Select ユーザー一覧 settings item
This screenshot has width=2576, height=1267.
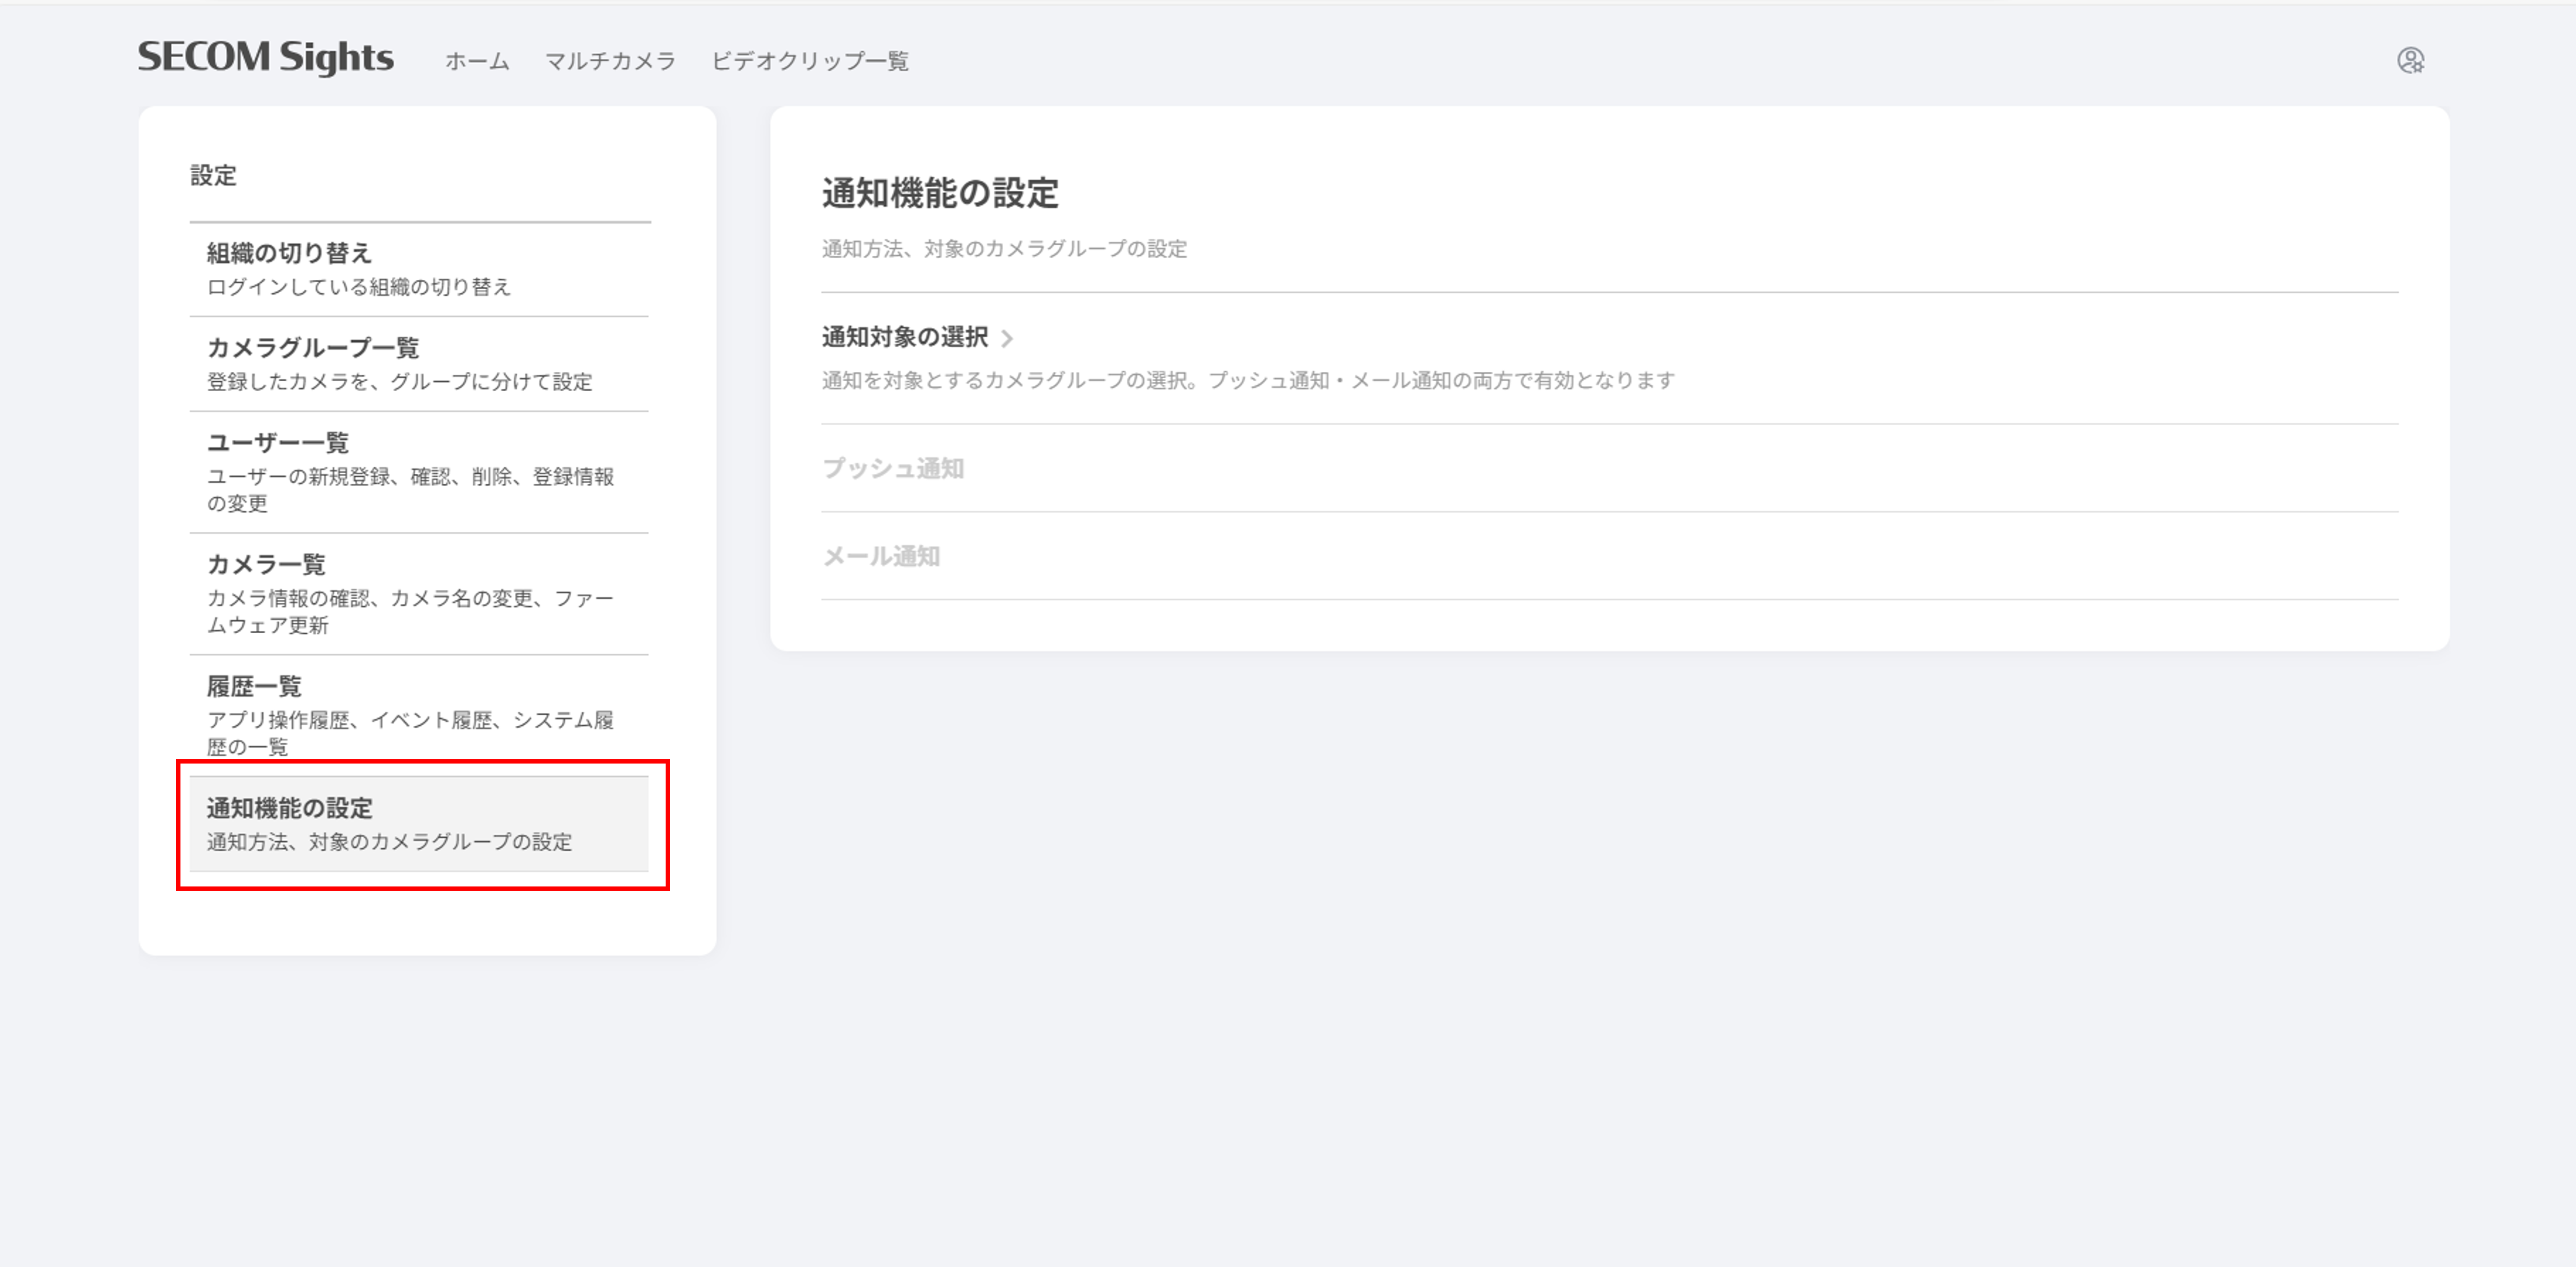(x=419, y=471)
